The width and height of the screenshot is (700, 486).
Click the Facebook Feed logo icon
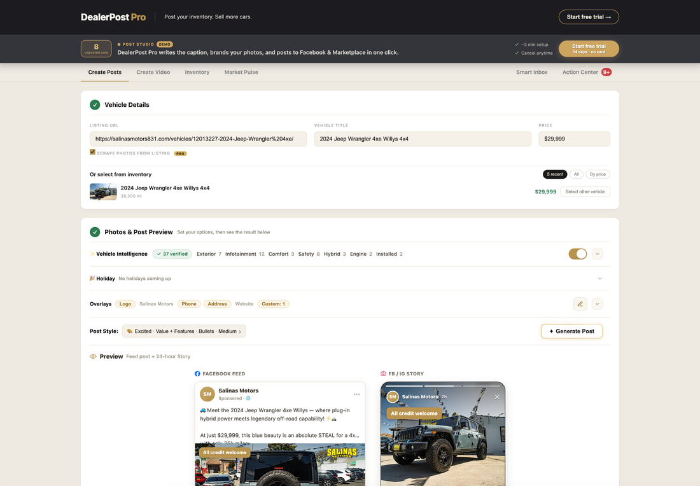(x=197, y=373)
